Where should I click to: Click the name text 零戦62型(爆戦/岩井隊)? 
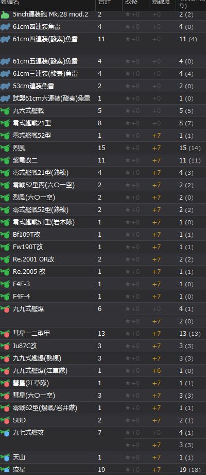coord(45,408)
